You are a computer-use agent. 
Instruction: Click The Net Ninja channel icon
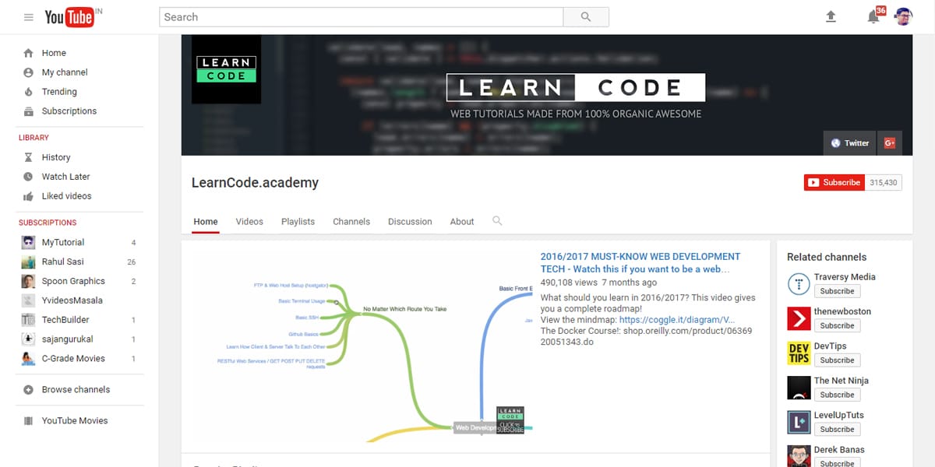pos(799,388)
